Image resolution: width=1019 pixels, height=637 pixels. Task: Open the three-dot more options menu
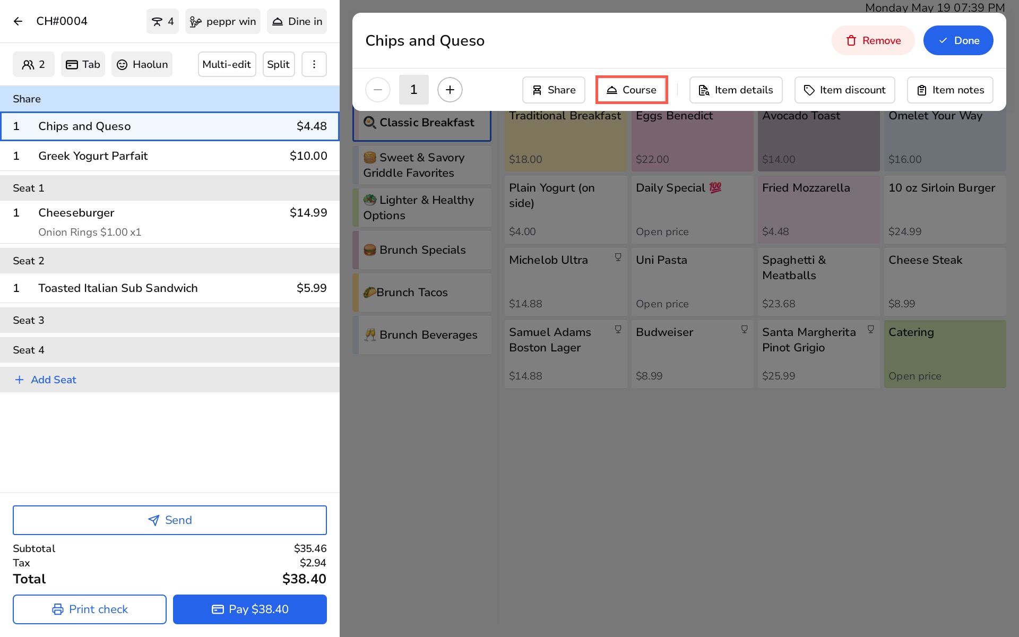314,64
